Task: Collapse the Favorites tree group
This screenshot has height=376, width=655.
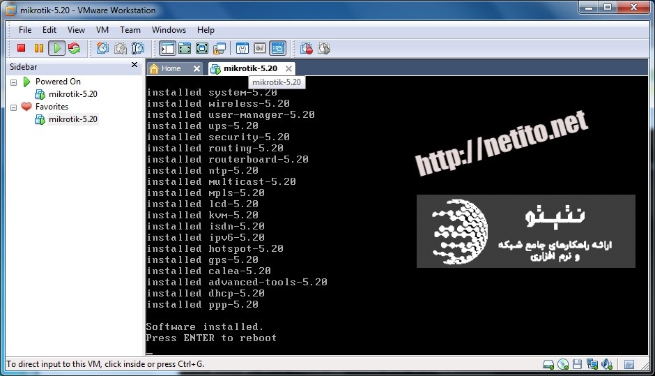Action: point(14,107)
